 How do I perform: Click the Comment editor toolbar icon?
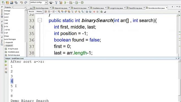pos(102,12)
